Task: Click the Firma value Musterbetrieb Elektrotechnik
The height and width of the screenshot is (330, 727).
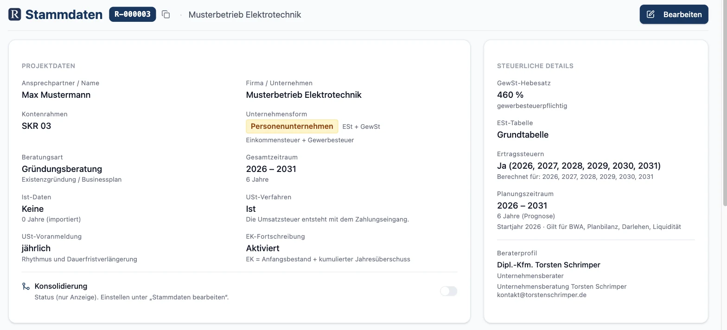Action: 304,95
